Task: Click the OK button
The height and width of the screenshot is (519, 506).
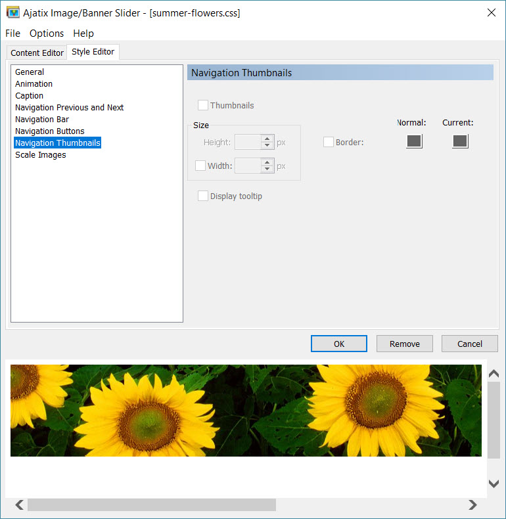Action: (339, 344)
